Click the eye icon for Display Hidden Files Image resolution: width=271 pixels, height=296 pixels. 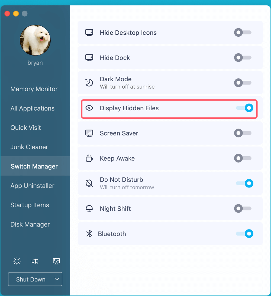pos(89,108)
